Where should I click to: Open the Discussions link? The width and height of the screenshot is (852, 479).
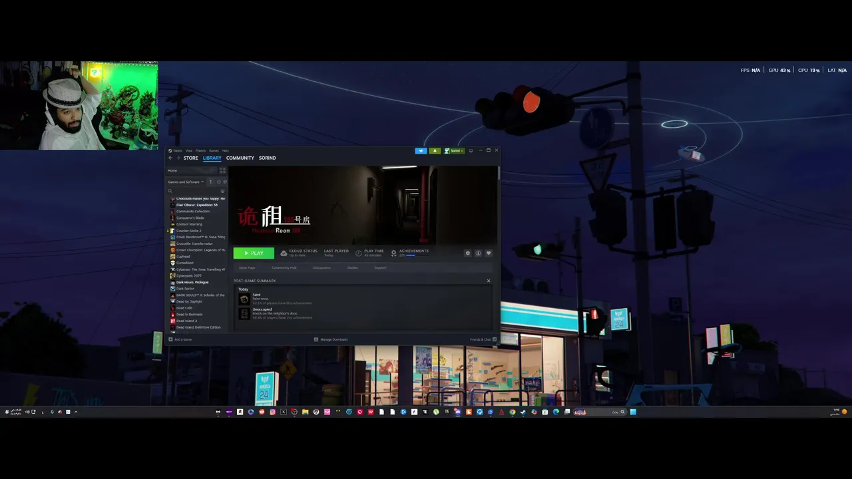[321, 267]
